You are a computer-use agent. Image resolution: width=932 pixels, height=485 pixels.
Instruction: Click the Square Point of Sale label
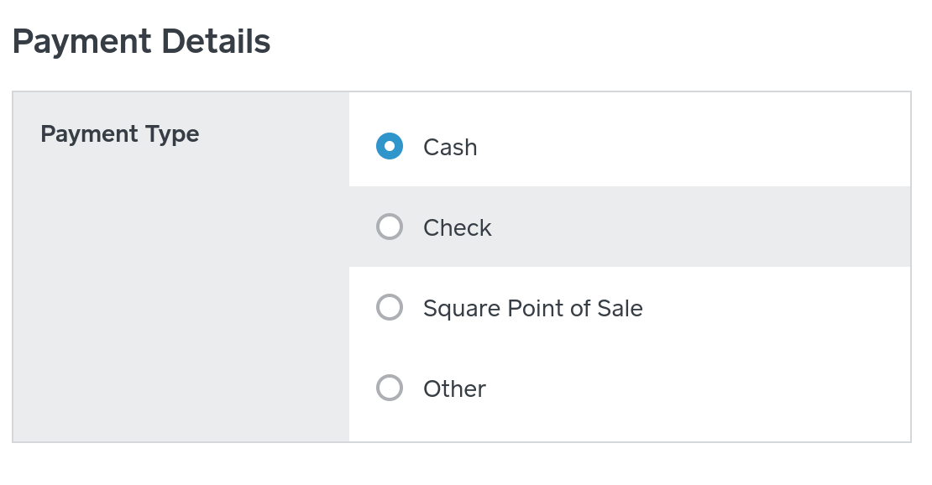532,308
